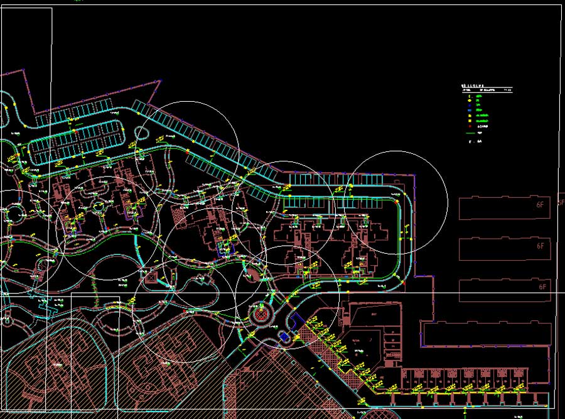The height and width of the screenshot is (419, 565).
Task: Click the solid blue square near the roundabout
Action: coord(285,337)
